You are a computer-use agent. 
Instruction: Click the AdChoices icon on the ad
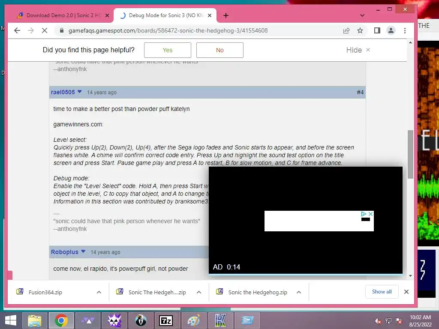point(364,214)
